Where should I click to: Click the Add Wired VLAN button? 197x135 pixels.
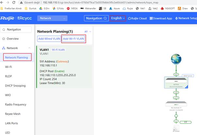point(49,39)
